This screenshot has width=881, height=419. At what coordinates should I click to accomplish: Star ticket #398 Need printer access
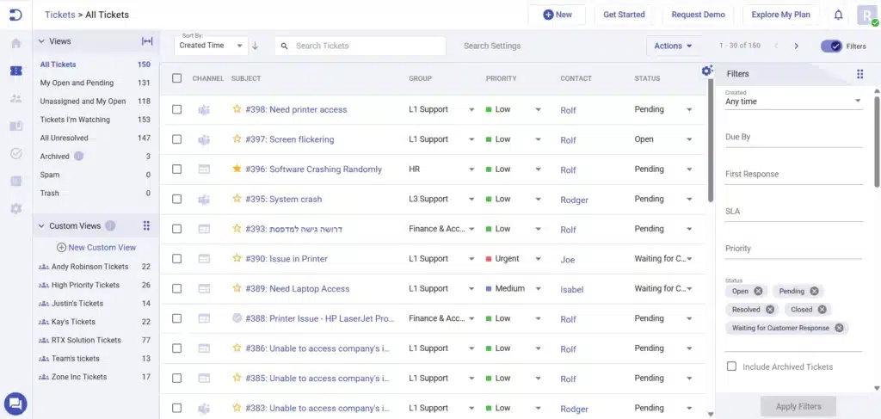237,109
